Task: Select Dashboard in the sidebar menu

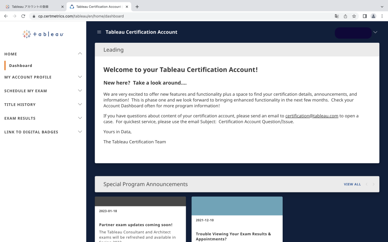Action: point(20,65)
